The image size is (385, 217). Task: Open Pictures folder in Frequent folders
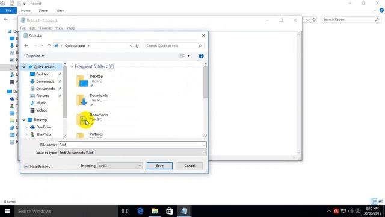coord(93,135)
